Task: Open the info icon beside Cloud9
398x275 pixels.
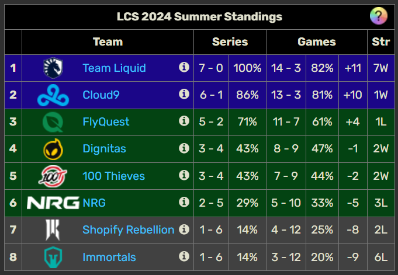Action: (x=184, y=94)
